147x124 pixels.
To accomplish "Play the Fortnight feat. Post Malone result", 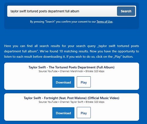I will [84, 113].
